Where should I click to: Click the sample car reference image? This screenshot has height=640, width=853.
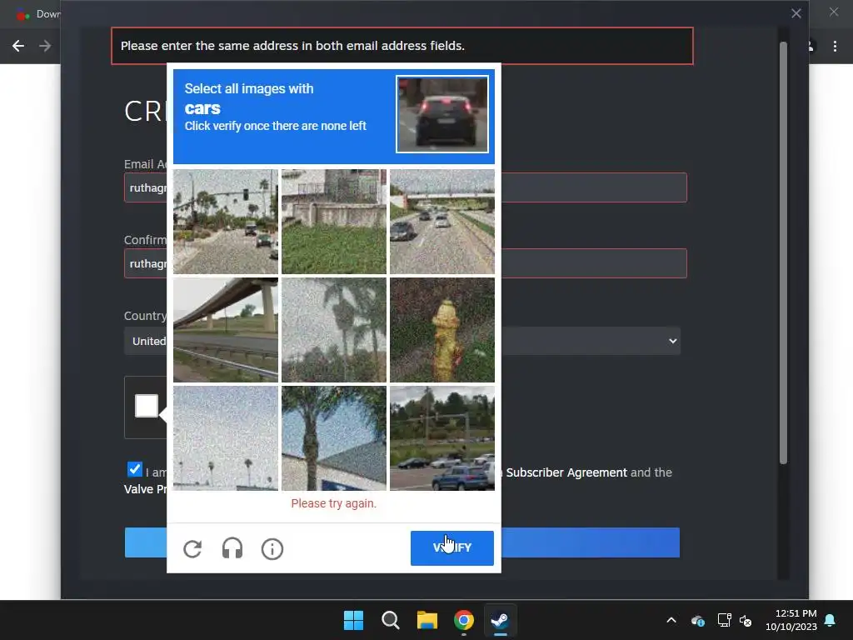coord(442,114)
